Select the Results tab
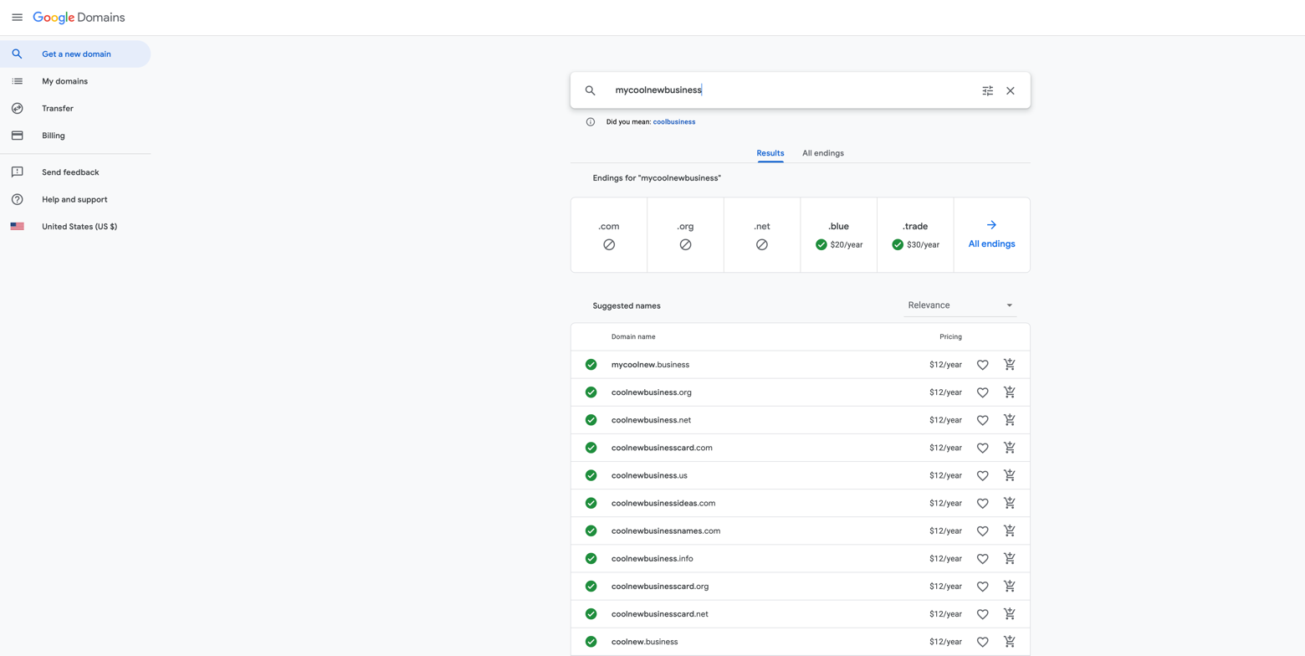Viewport: 1305px width, 656px height. click(770, 152)
